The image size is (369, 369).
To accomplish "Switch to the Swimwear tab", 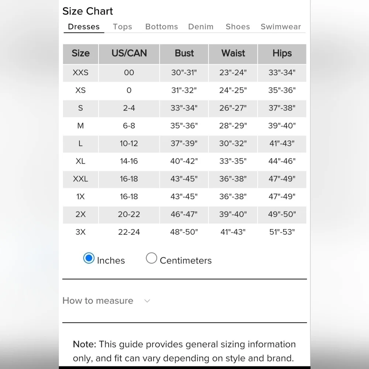I will click(281, 27).
